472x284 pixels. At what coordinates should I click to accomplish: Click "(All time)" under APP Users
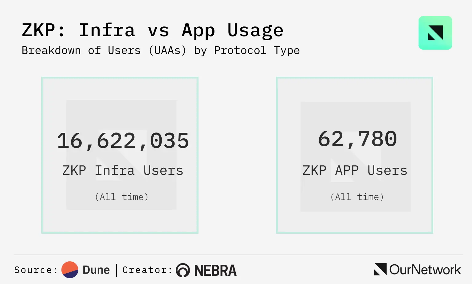[x=357, y=197]
